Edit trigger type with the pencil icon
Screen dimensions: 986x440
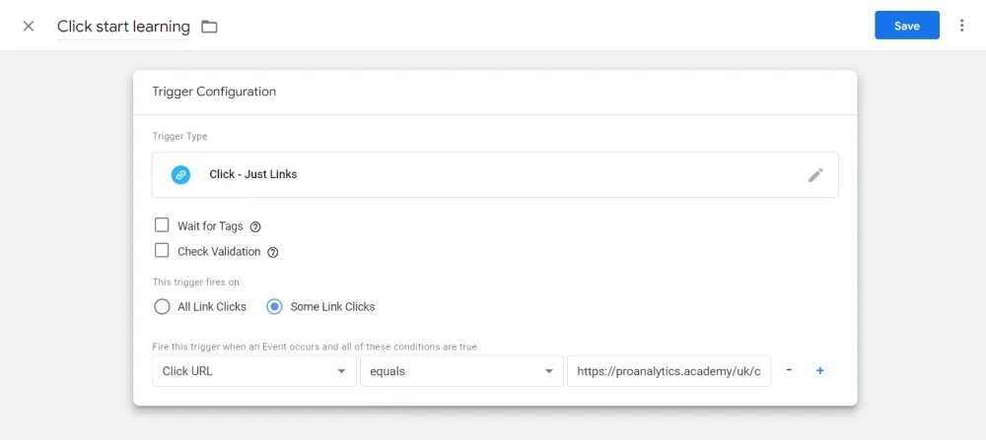click(x=815, y=175)
